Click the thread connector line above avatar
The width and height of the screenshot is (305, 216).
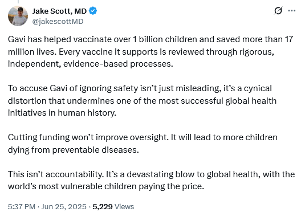18,2
